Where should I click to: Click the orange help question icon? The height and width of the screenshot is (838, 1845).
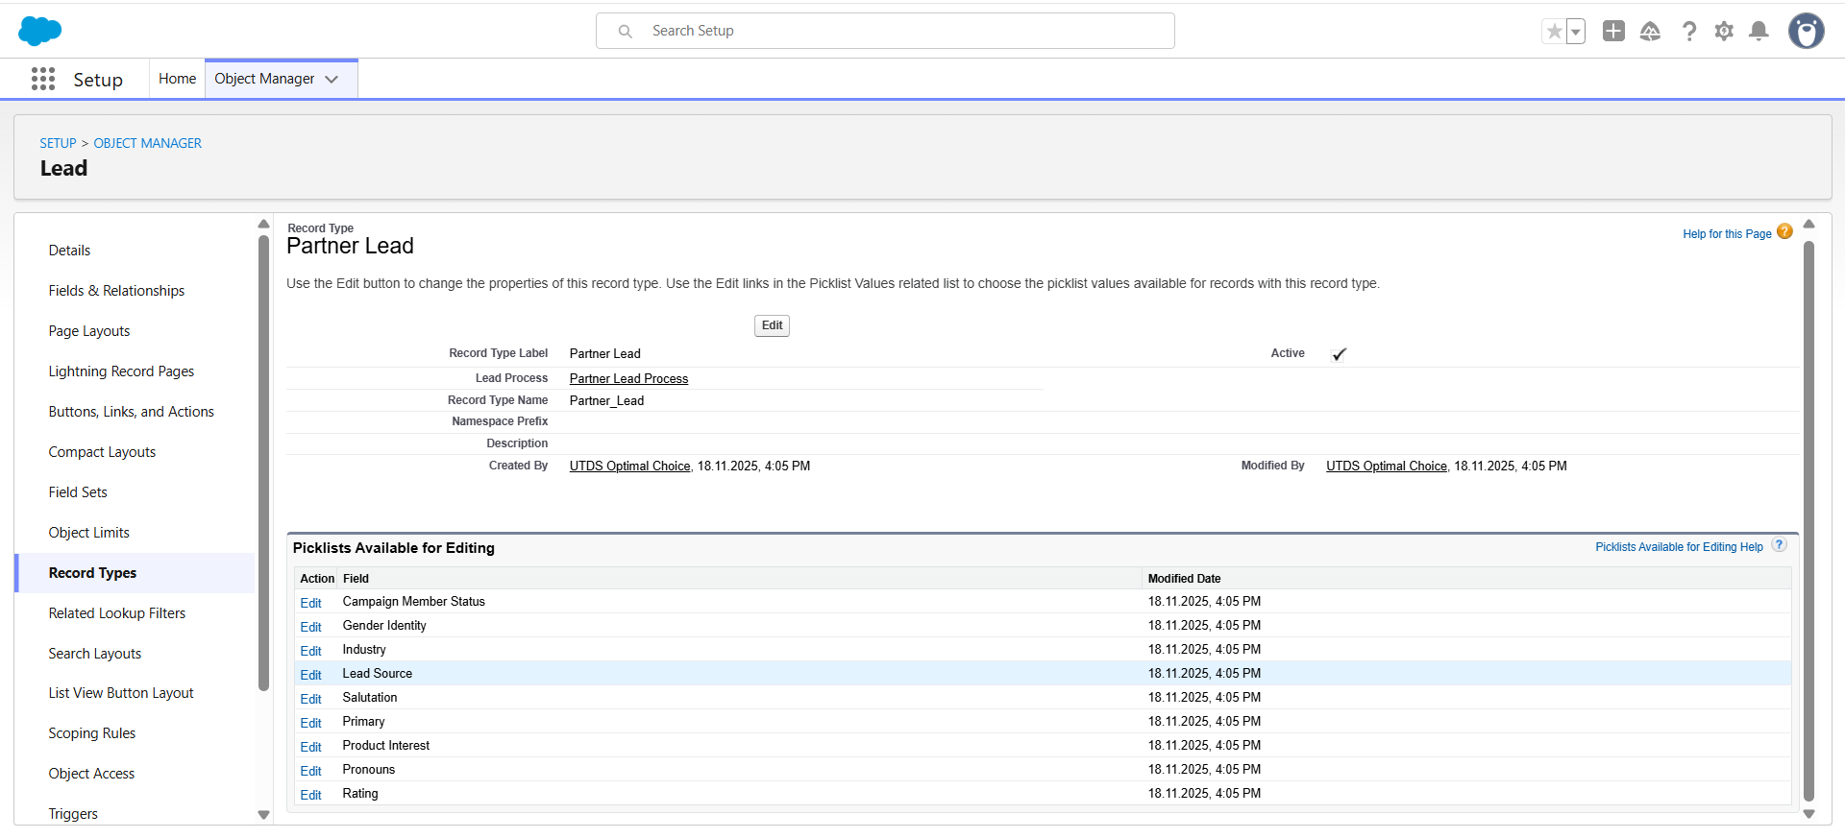pos(1784,231)
